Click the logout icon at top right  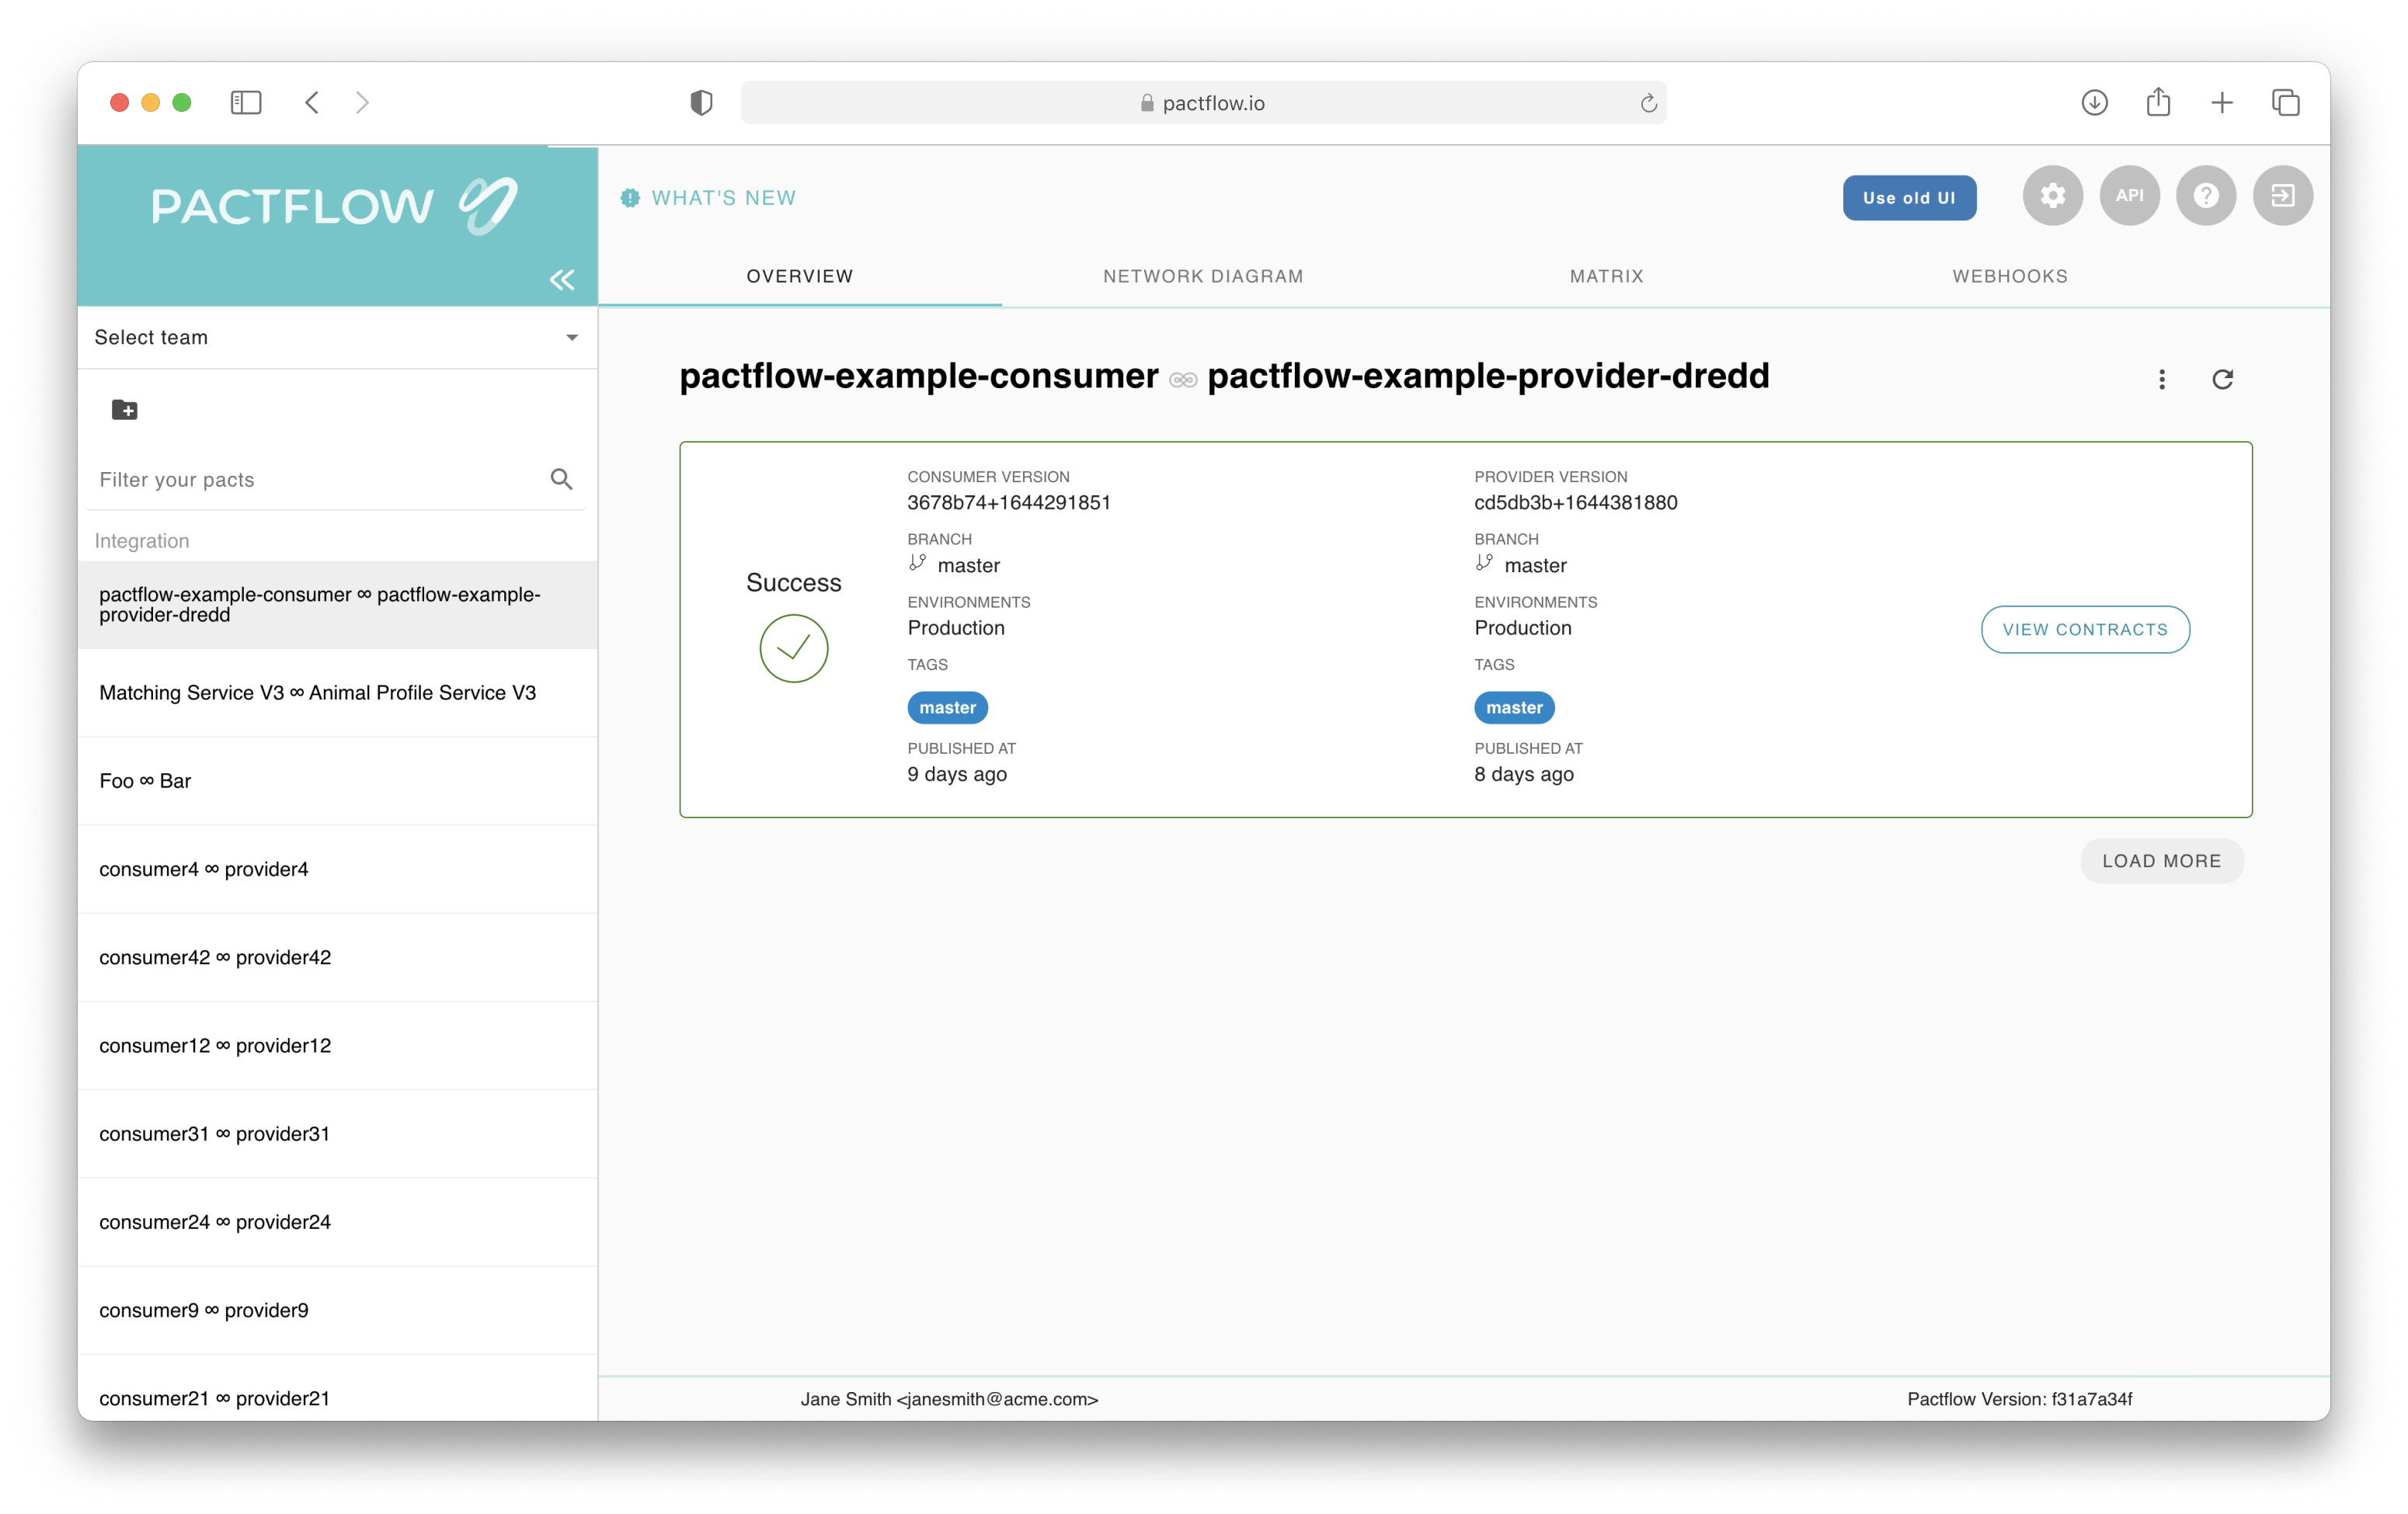click(x=2282, y=196)
